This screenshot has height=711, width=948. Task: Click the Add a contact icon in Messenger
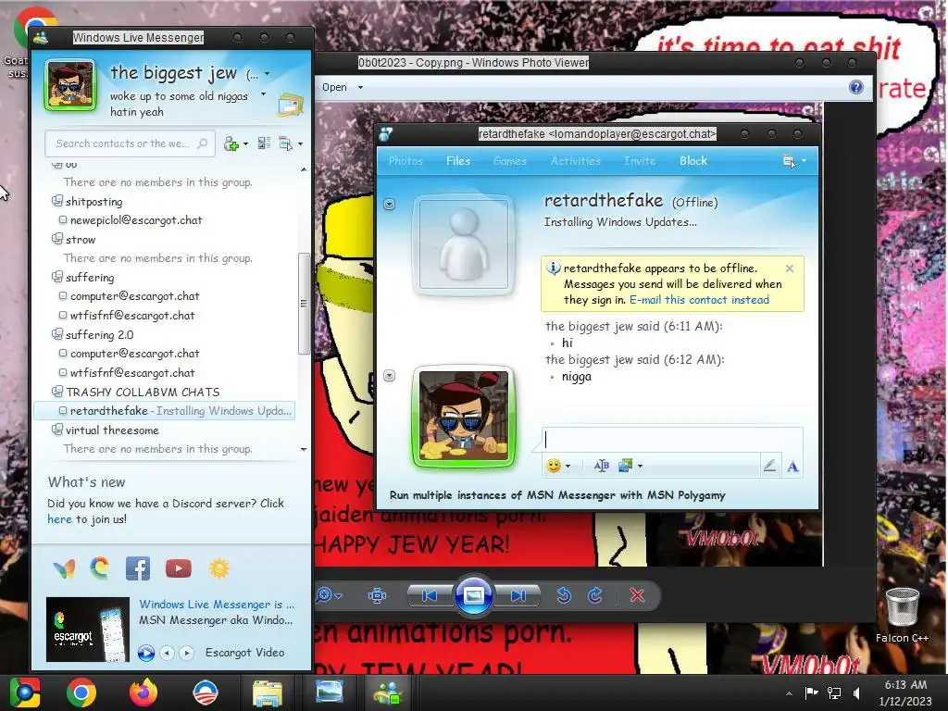pos(231,143)
